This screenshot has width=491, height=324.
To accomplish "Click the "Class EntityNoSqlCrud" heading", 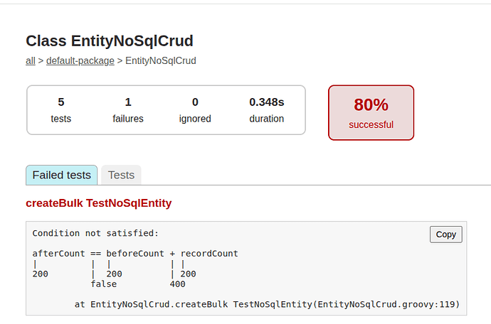I will point(110,41).
